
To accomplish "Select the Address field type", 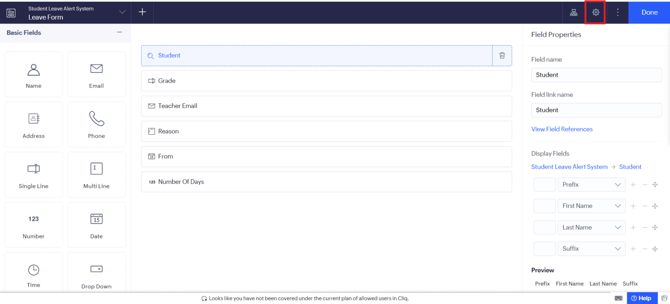I will tap(33, 124).
